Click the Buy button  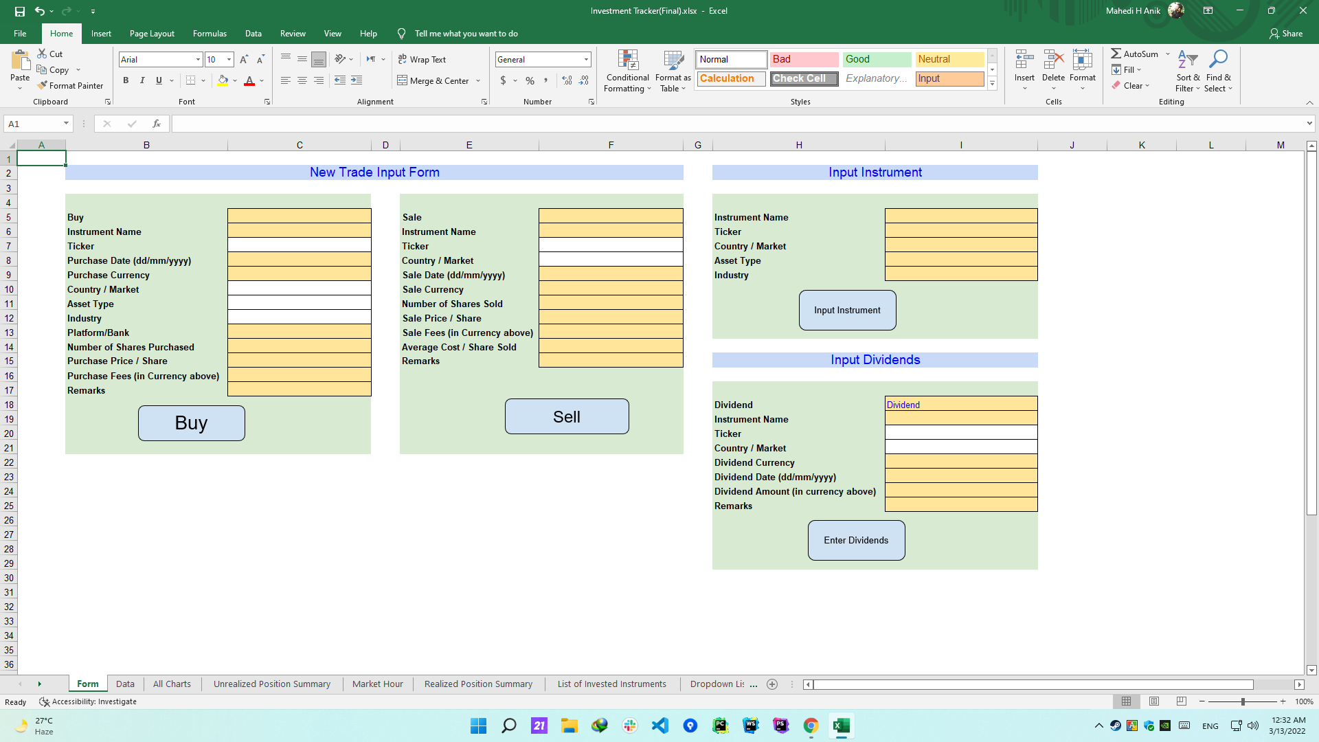point(191,423)
